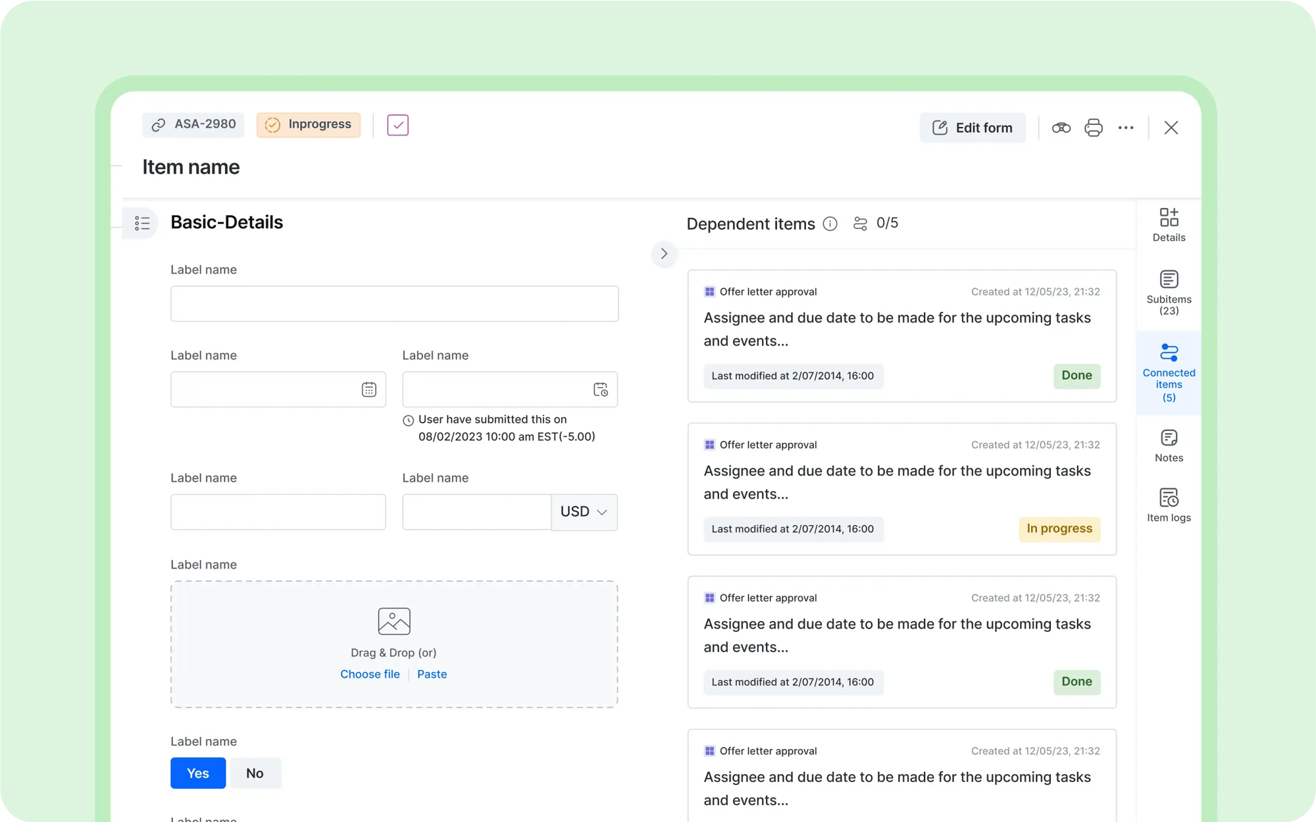Toggle the Yes button for Label name
This screenshot has width=1316, height=822.
coord(198,773)
